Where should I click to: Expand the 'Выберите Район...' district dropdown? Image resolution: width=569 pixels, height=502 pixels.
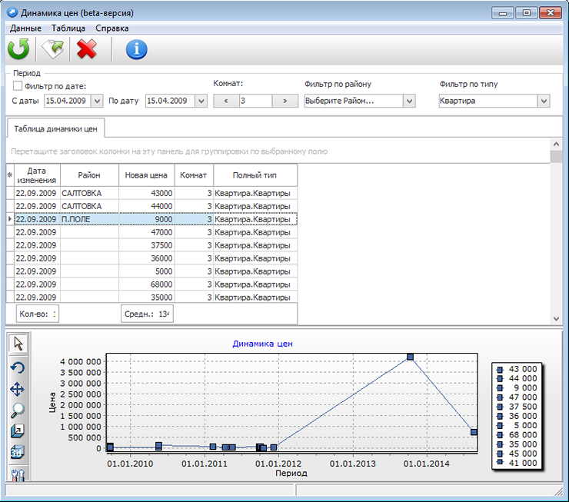[x=409, y=101]
